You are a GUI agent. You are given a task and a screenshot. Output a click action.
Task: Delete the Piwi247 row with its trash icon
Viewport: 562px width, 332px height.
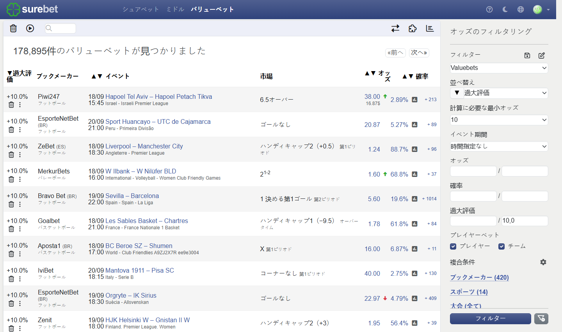(x=11, y=105)
